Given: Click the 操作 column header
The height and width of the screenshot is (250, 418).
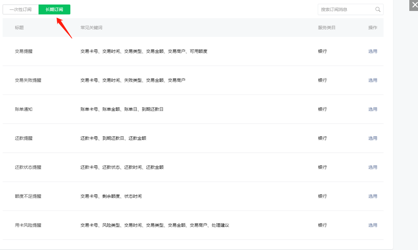Looking at the screenshot, I should pos(373,28).
